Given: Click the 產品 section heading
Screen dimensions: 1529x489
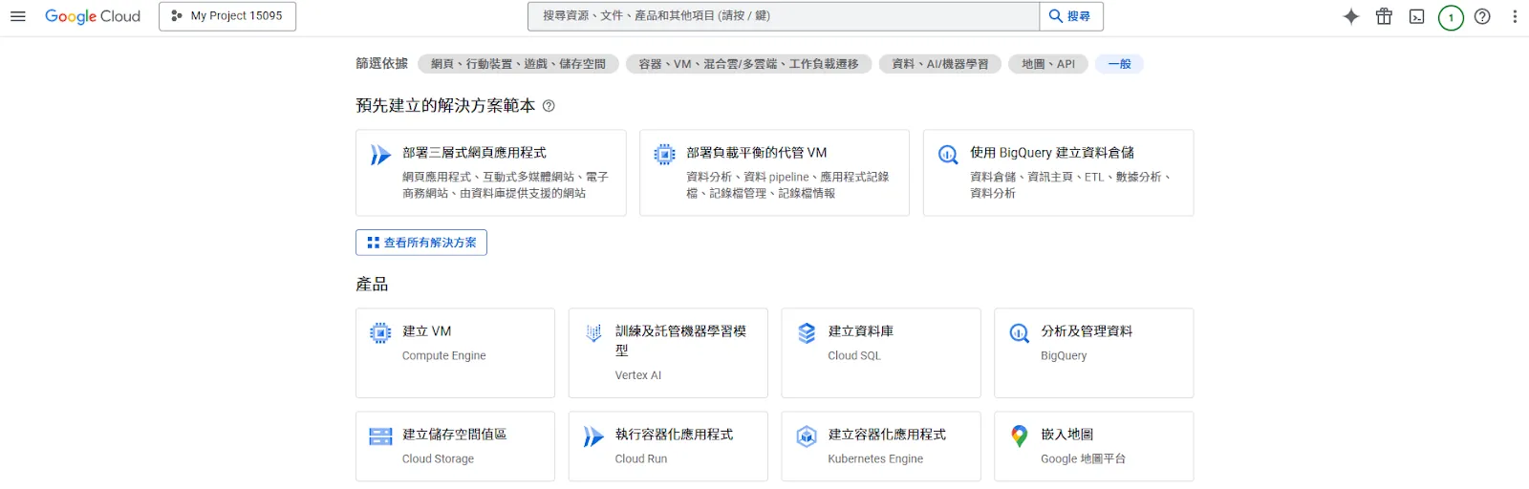Looking at the screenshot, I should 372,285.
